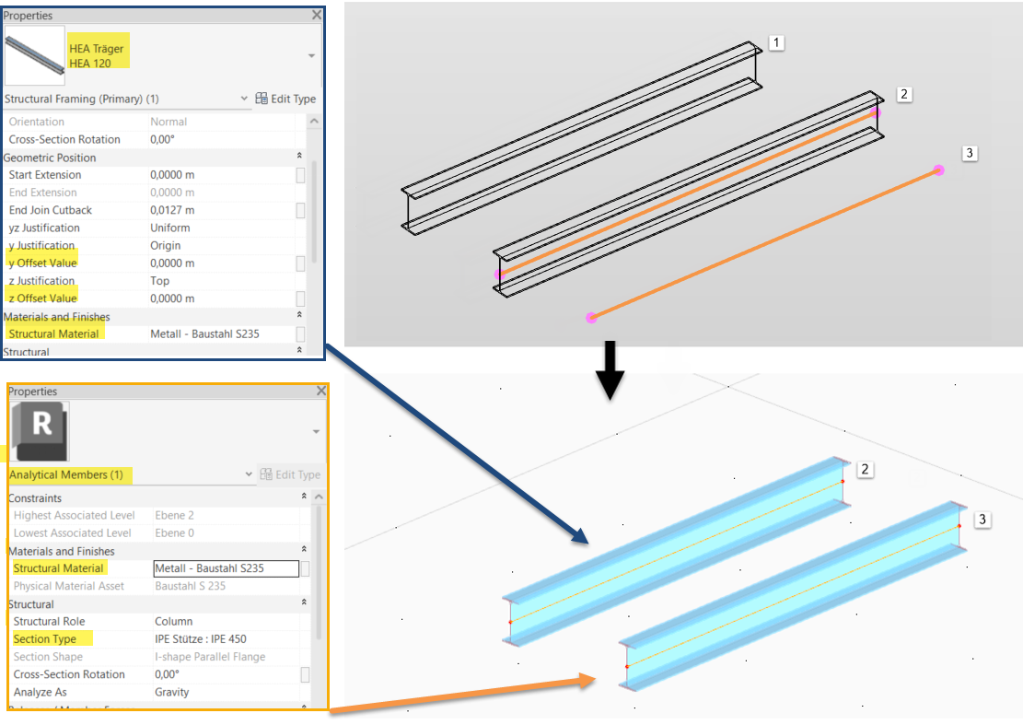Collapse the Geometric Position section

click(298, 156)
